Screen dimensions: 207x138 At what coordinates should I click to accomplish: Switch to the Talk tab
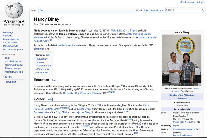[42, 11]
